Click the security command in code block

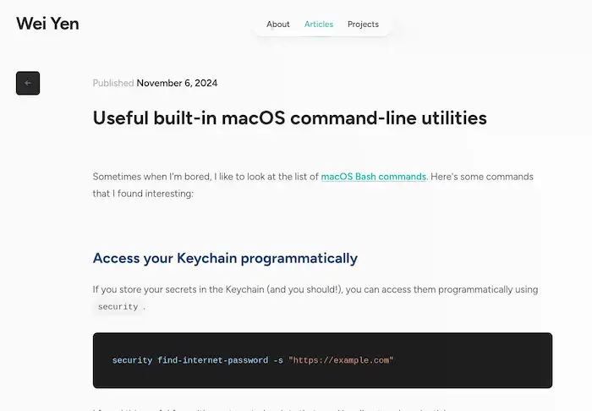pos(132,360)
